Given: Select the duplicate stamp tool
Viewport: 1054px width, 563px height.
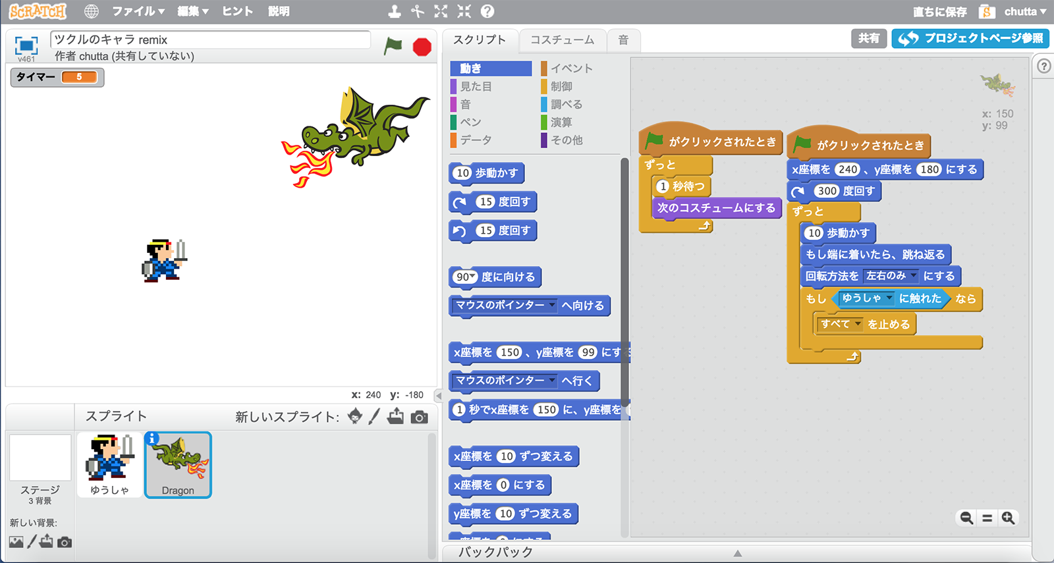Looking at the screenshot, I should pyautogui.click(x=394, y=11).
